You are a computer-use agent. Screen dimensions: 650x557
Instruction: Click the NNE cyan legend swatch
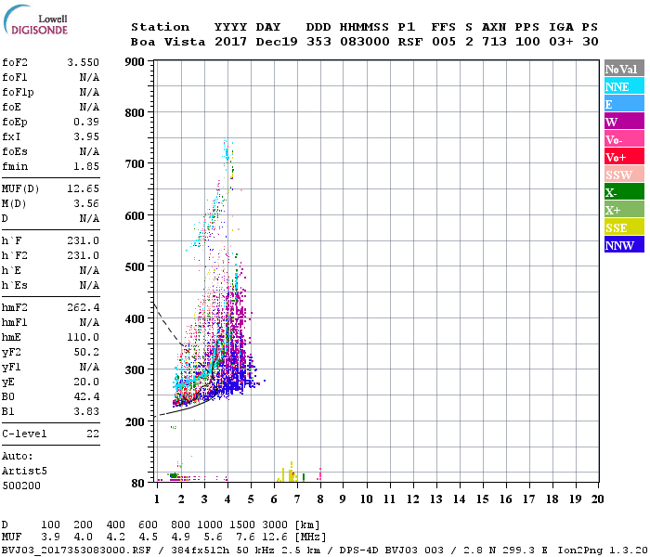pos(623,86)
